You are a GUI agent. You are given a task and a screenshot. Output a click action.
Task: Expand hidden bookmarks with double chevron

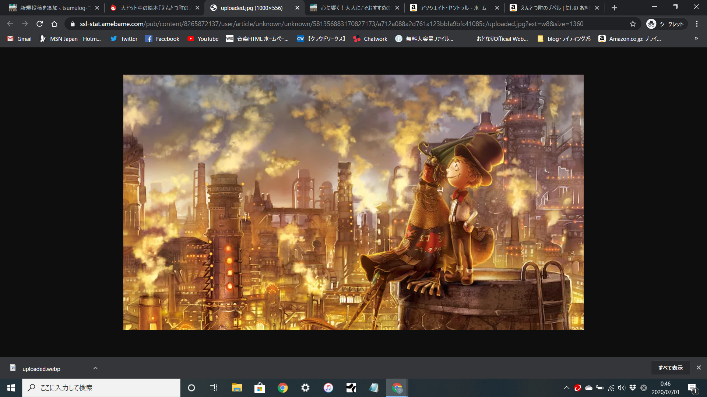coord(696,39)
